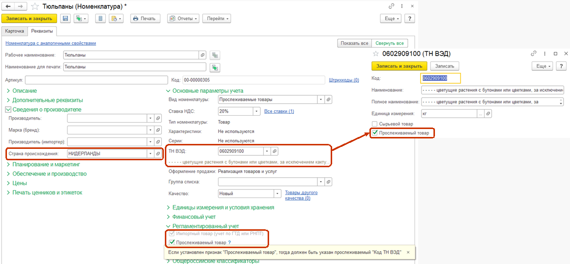Click the document list icon in toolbar
Viewport: 570px width, 264px height.
tap(100, 18)
